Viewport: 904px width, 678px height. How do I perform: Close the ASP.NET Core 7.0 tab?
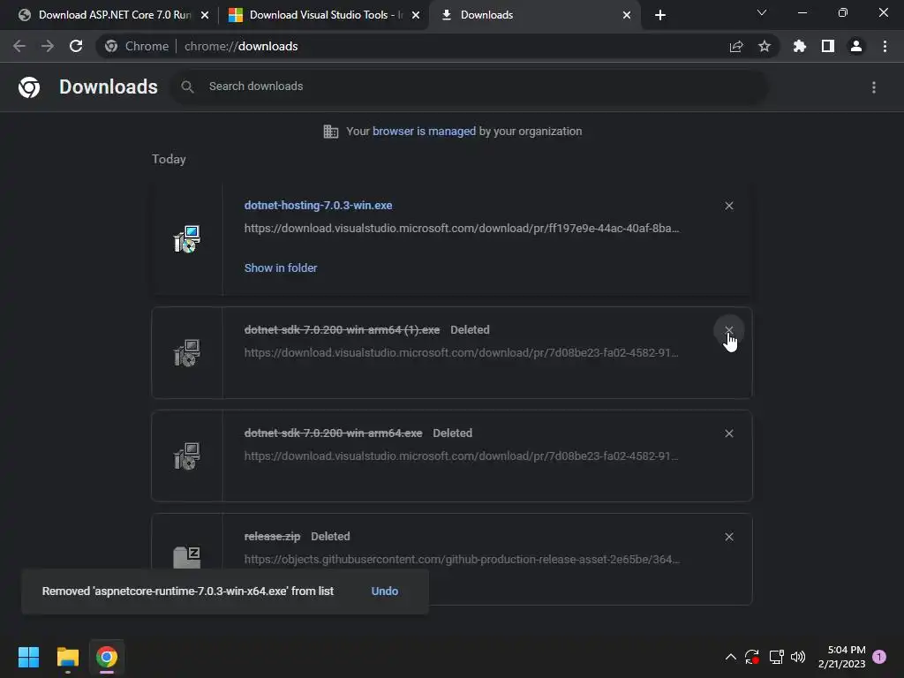205,15
